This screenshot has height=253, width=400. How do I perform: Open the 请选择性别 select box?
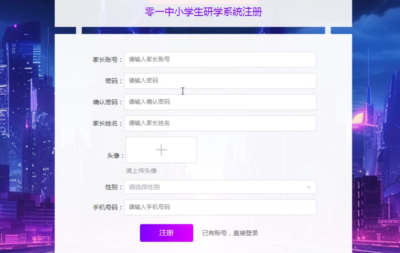tap(216, 187)
